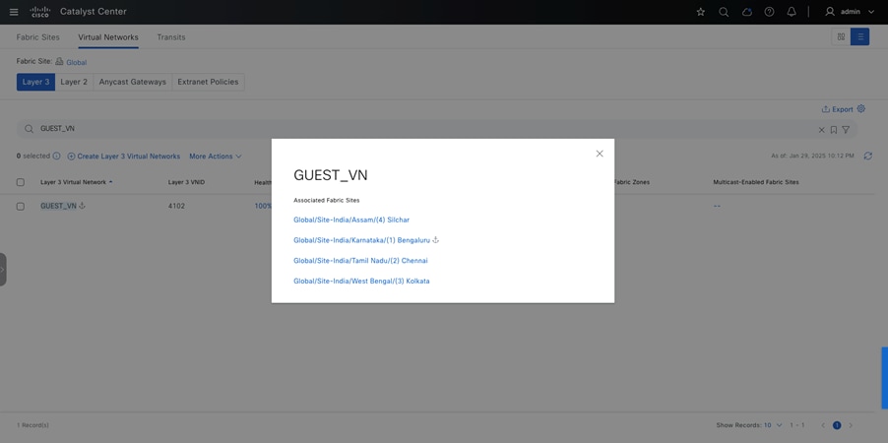Image resolution: width=888 pixels, height=443 pixels.
Task: Open the Anycast Gateways sub-tab
Action: point(133,82)
